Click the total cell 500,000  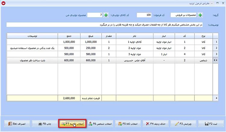(x=69, y=48)
